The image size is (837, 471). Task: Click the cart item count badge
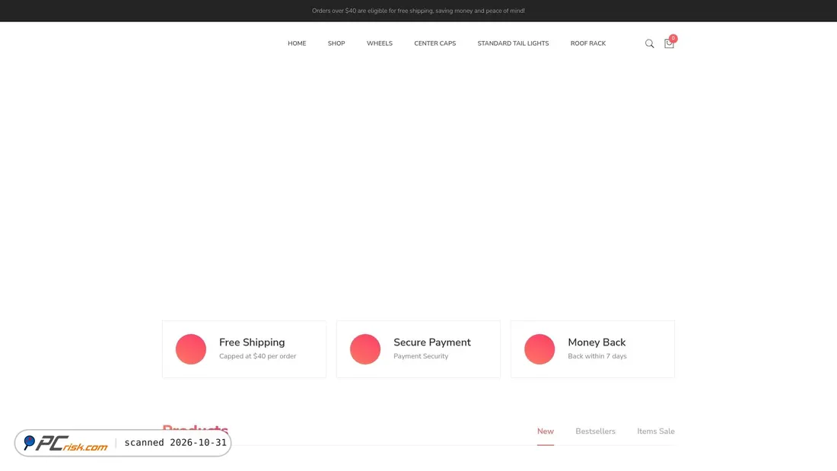tap(673, 39)
